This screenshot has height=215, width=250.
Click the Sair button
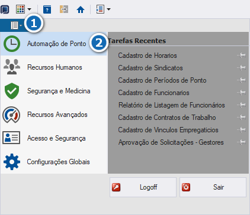coord(213,187)
